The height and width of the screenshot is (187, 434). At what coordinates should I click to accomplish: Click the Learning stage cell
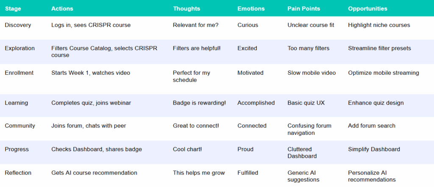[17, 103]
